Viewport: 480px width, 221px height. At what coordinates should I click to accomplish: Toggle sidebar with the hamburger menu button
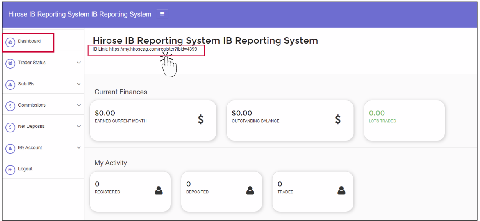point(162,14)
